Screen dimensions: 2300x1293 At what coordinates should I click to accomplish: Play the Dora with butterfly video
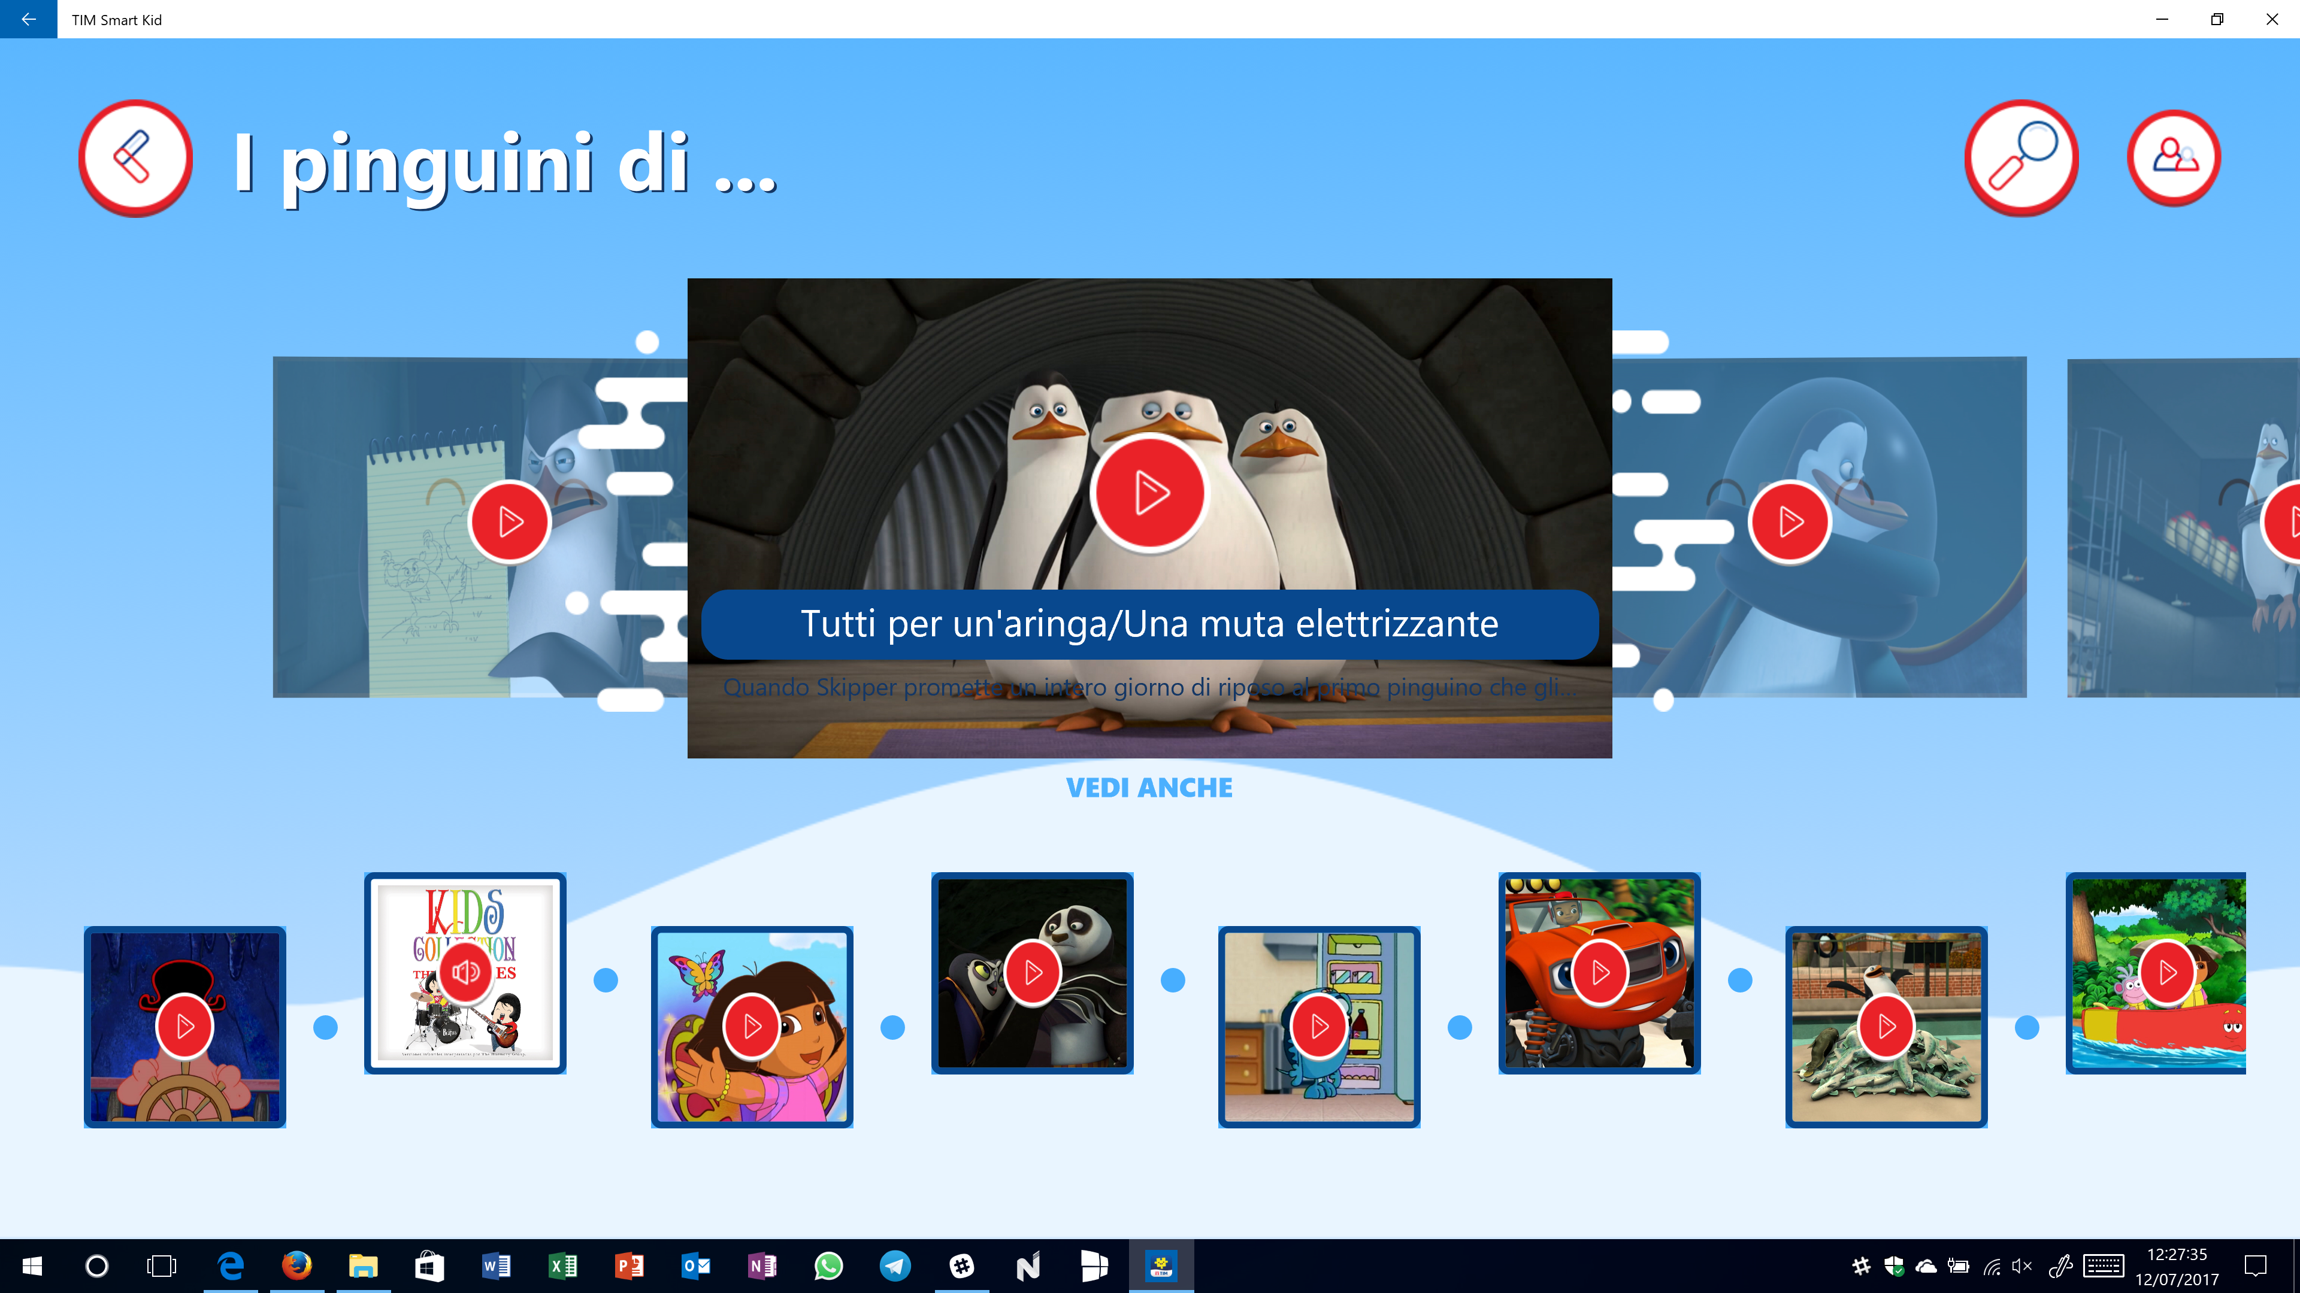(752, 1026)
